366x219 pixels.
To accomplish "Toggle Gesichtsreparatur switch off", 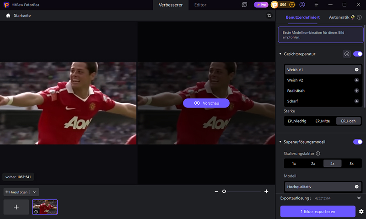I will (358, 54).
